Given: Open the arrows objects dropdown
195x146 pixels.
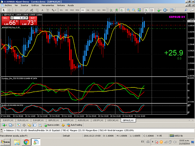Looking at the screenshot, I should pyautogui.click(x=54, y=10).
